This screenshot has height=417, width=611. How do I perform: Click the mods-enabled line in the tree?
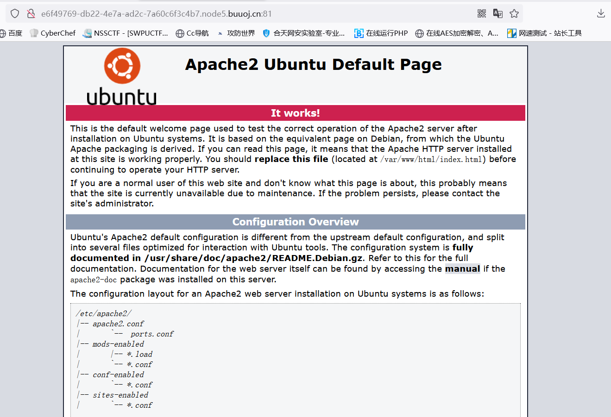click(x=118, y=344)
